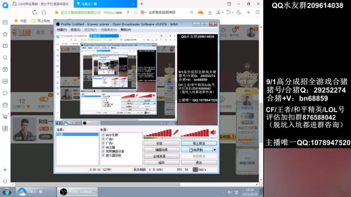Open reading book icon in left sidebar
Screen dimensions: 351x197
(x=5, y=46)
